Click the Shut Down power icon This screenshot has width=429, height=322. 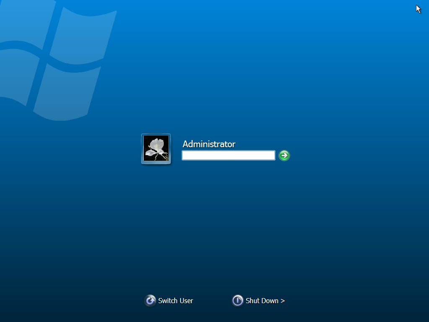tap(238, 301)
